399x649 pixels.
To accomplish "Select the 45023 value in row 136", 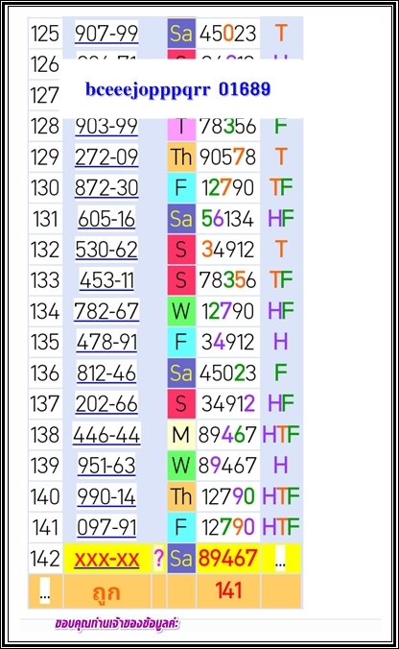I will click(228, 373).
